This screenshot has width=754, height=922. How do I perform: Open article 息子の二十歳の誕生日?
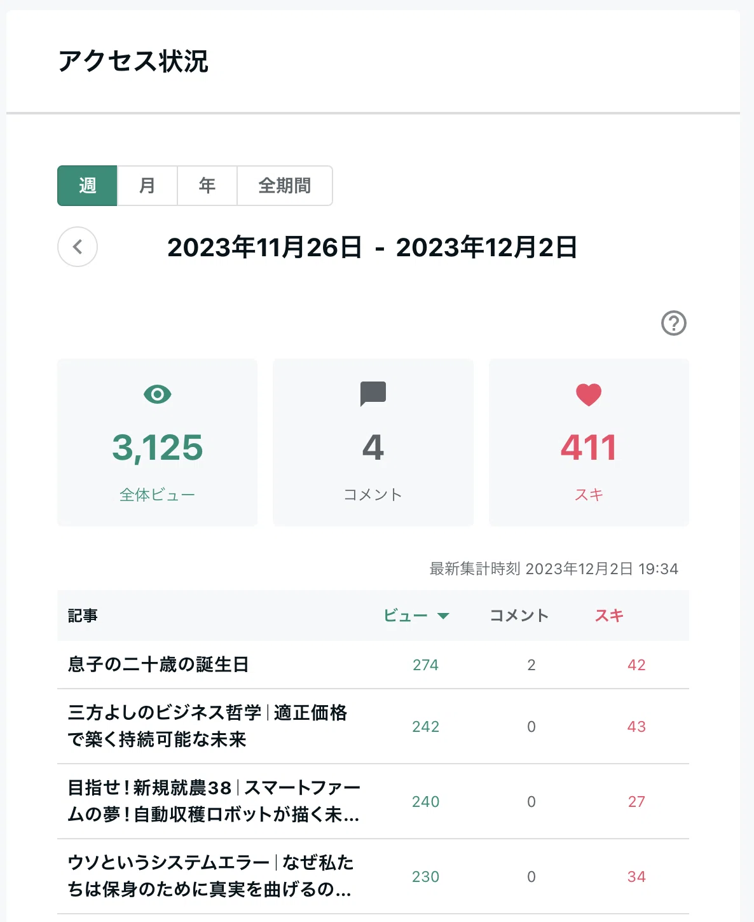pos(158,664)
